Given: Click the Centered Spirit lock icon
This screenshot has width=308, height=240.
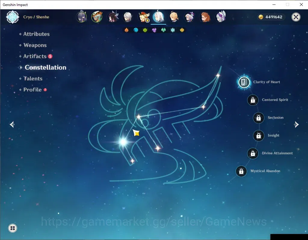Looking at the screenshot, I should [x=253, y=100].
